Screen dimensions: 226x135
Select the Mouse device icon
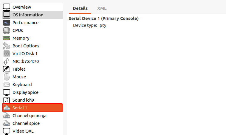(x=7, y=77)
